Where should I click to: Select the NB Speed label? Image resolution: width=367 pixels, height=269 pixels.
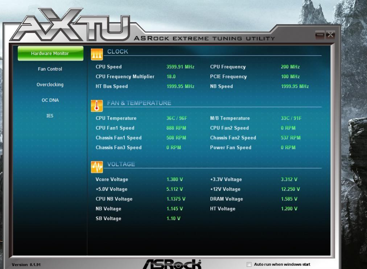[222, 86]
